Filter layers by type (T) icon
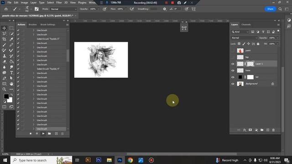Viewport: 292px width, 164px height. [x=263, y=32]
